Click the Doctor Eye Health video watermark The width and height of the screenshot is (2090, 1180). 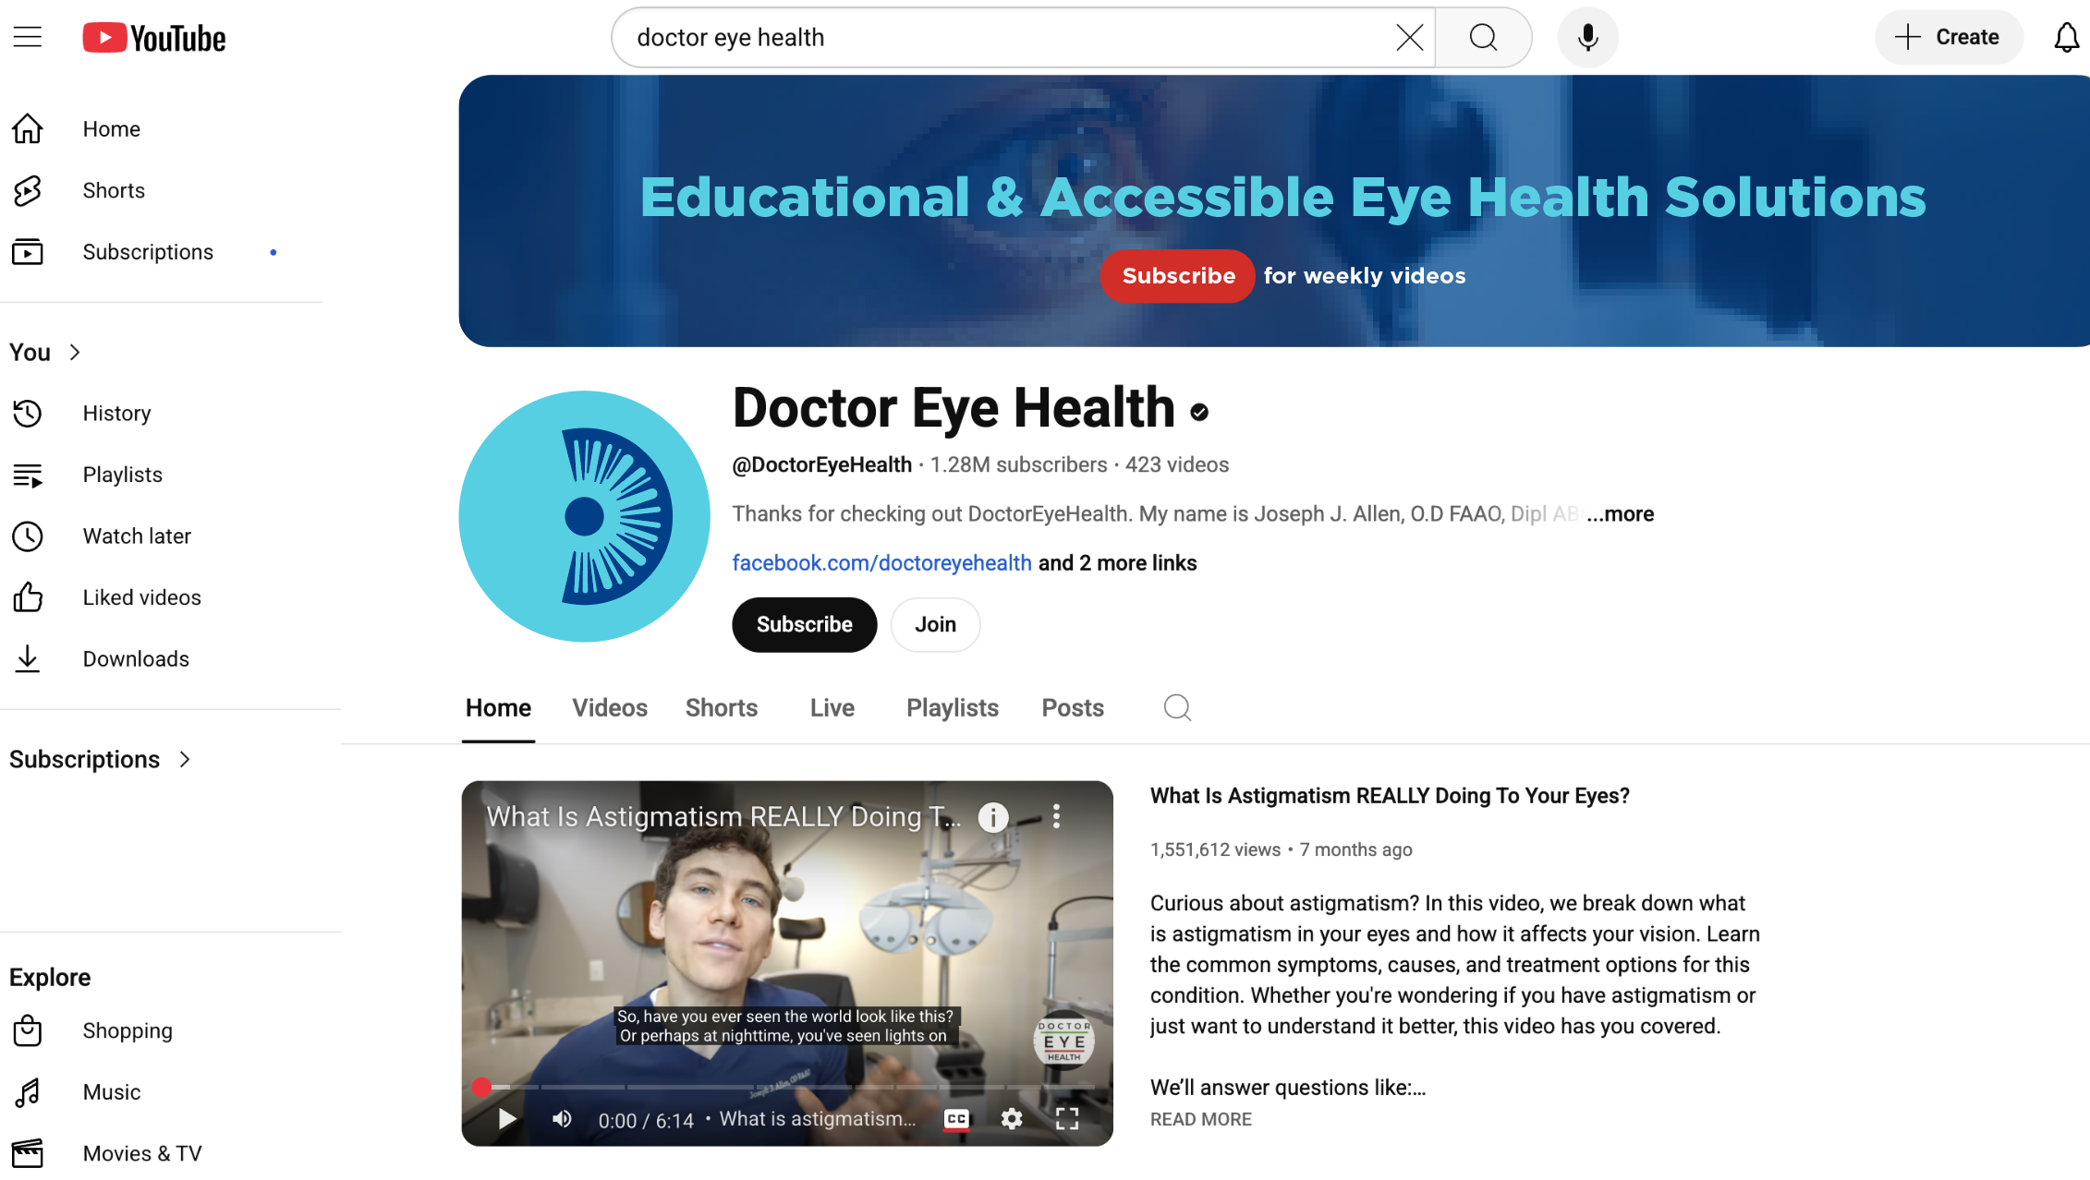pos(1063,1040)
